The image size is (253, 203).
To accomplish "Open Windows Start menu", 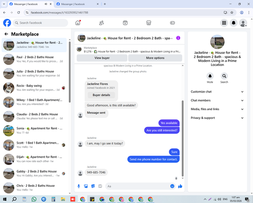I will (x=5, y=199).
